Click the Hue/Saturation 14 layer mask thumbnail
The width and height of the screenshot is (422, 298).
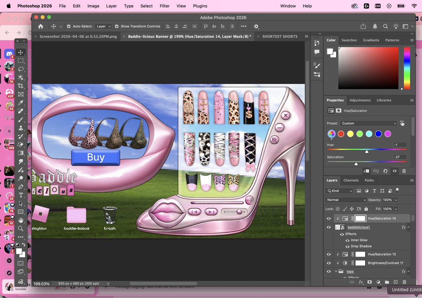[360, 218]
